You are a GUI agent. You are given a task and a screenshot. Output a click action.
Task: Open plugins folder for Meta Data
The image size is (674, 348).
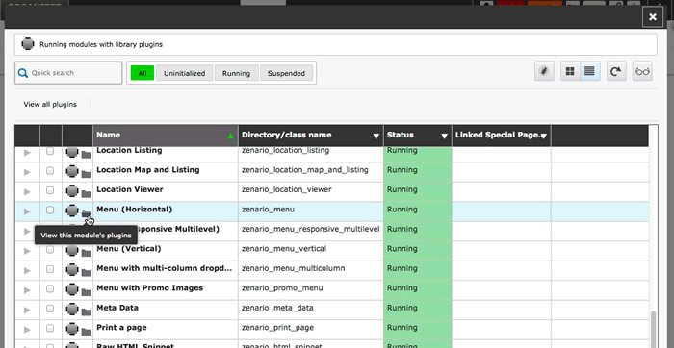pyautogui.click(x=86, y=312)
